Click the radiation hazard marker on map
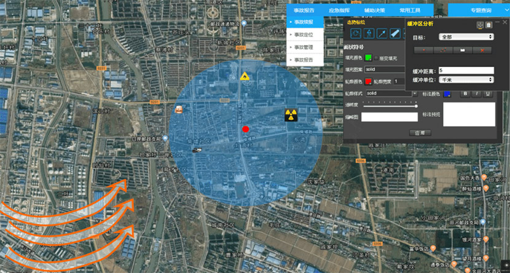The image size is (510, 273). [291, 115]
